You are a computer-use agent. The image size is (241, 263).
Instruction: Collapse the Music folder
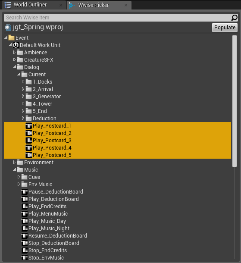pos(15,170)
